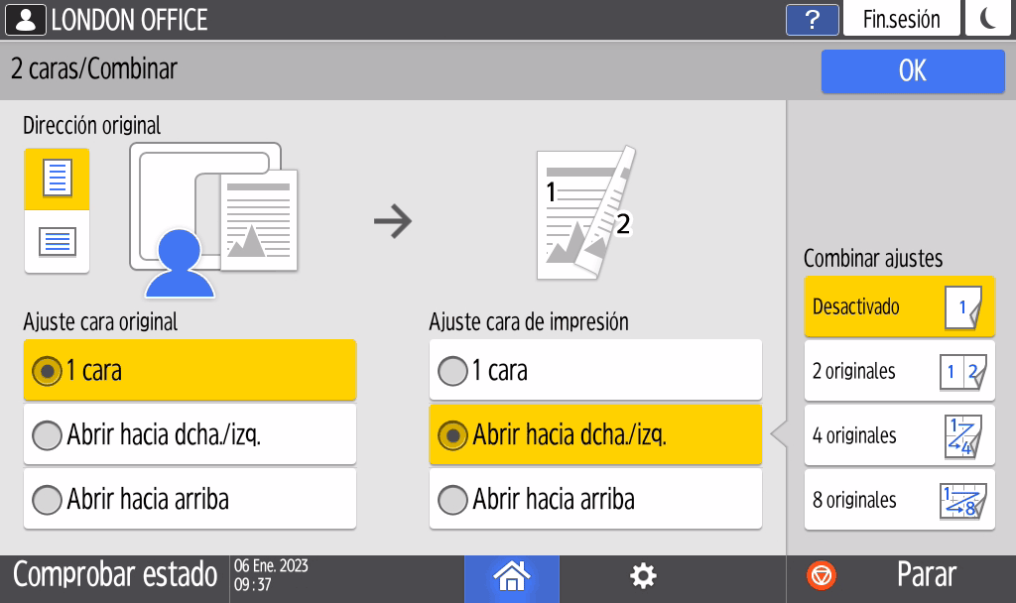
Task: Select '8 originales' combine option
Action: [899, 500]
